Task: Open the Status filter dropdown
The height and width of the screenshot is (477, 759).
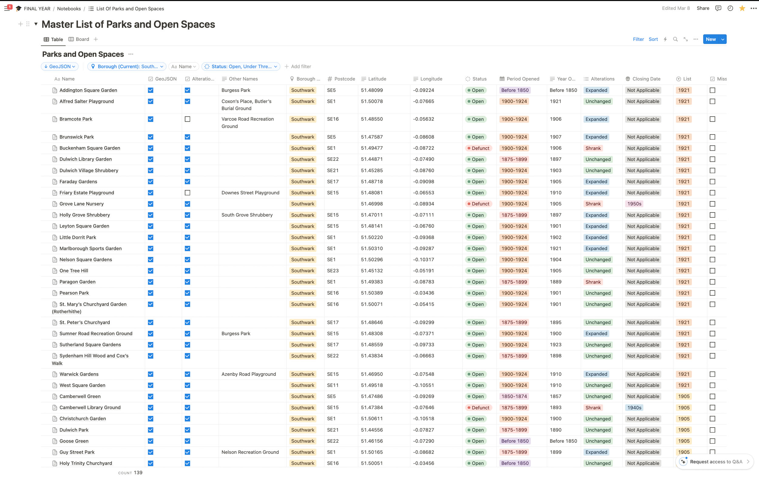Action: (241, 66)
